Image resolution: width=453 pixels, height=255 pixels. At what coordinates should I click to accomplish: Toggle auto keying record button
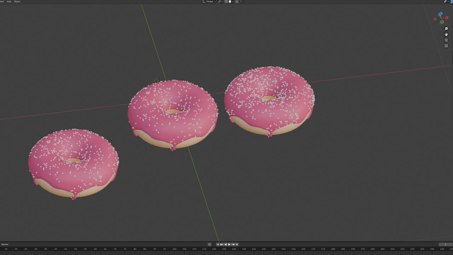(210, 244)
